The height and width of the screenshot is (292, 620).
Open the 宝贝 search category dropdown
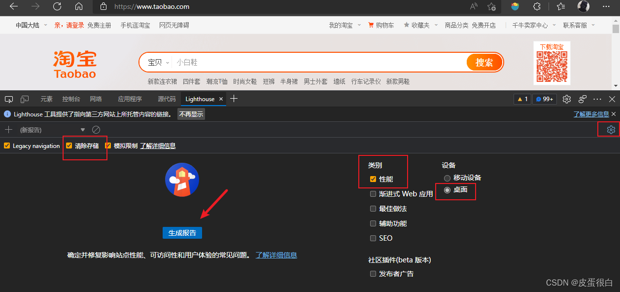click(157, 62)
